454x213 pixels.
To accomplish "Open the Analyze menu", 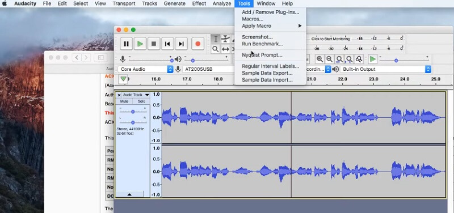I will [221, 3].
